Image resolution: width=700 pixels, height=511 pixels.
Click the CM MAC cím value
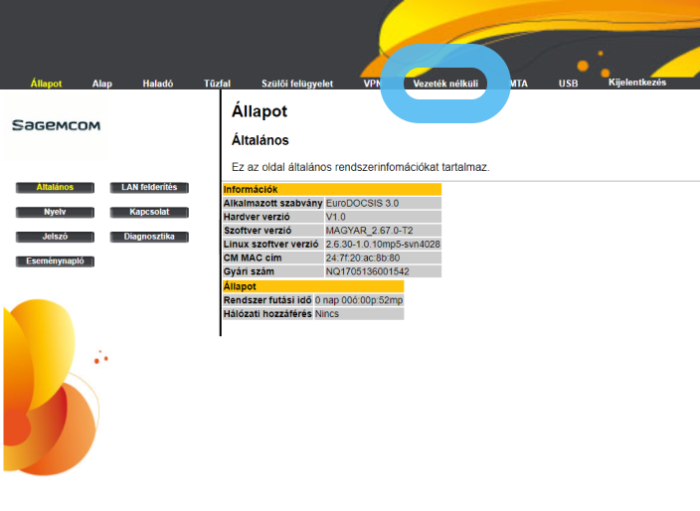pyautogui.click(x=363, y=257)
